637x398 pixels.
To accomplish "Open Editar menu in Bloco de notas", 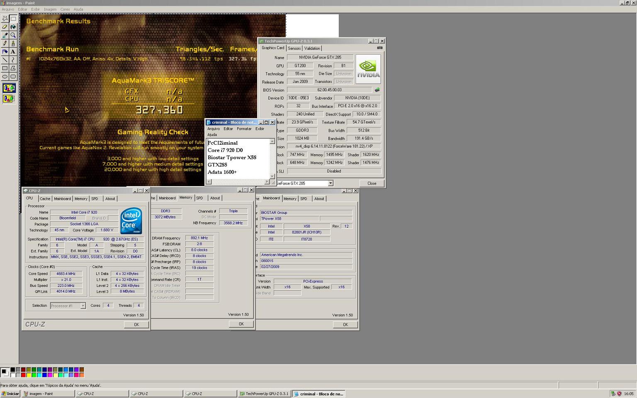I will [228, 129].
